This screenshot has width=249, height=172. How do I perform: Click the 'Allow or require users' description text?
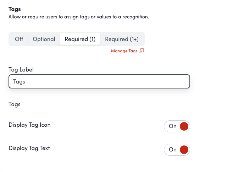tap(78, 17)
